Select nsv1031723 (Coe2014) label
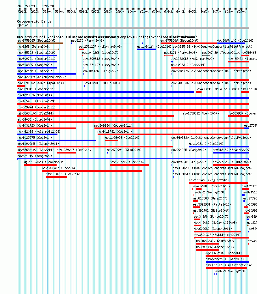Image resolution: width=257 pixels, height=294 pixels. tap(35, 126)
